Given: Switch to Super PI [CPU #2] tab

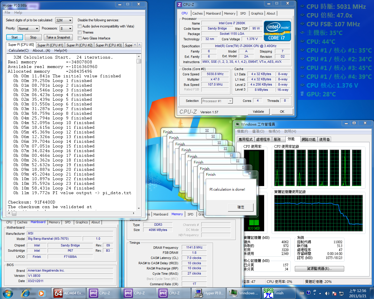Looking at the screenshot, I should pyautogui.click(x=79, y=45).
